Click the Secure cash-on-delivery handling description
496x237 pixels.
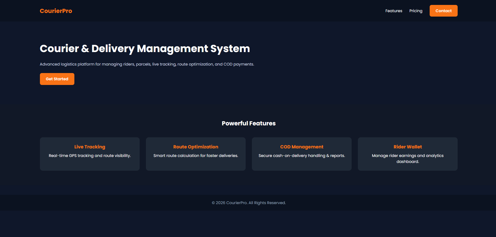[302, 156]
